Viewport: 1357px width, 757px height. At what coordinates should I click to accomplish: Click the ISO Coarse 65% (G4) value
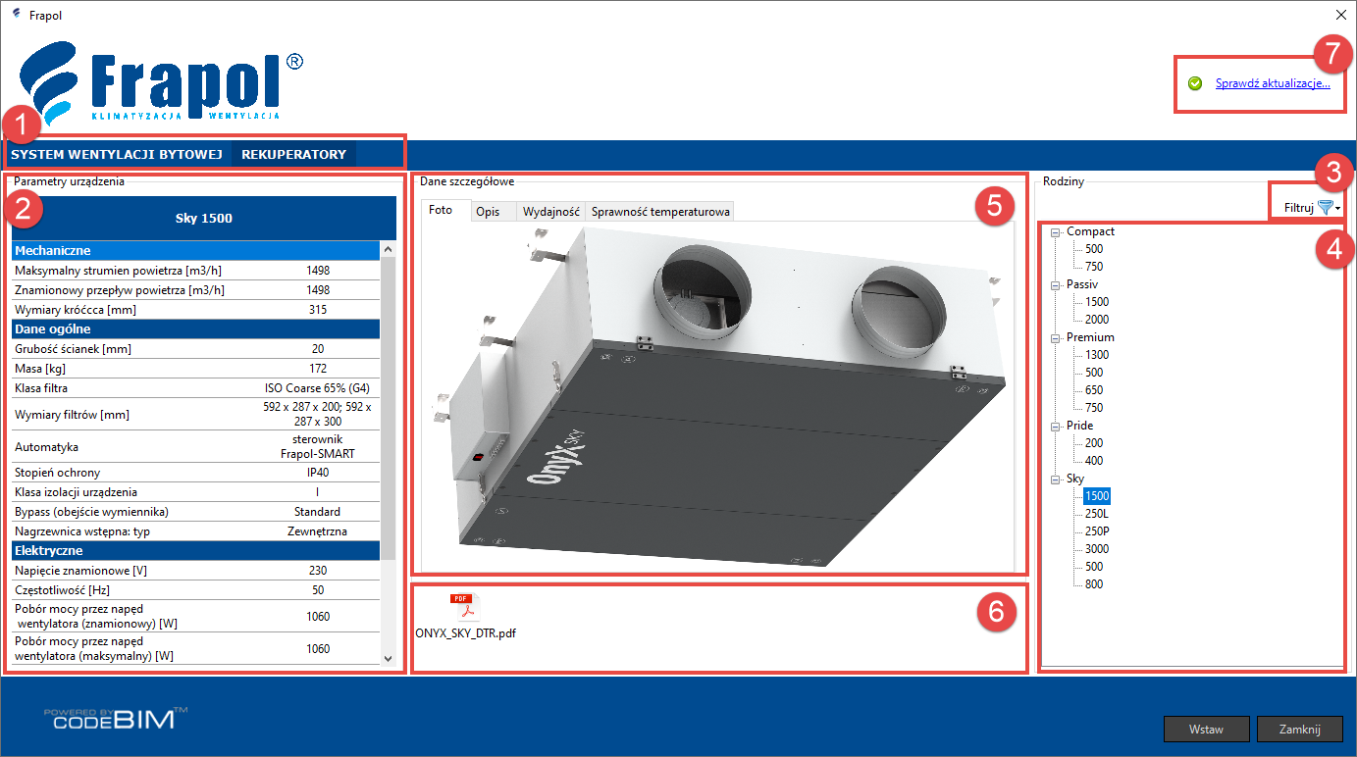coord(317,388)
